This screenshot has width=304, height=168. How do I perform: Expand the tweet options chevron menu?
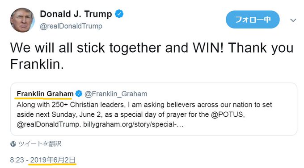(293, 20)
